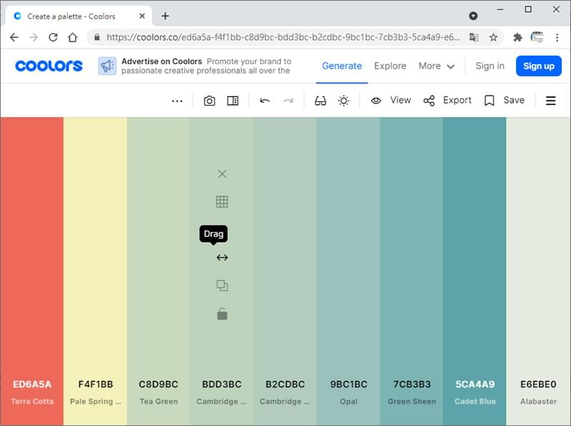Screen dimensions: 571x426
Task: Click the drag arrows icon on BDD3BC
Action: [222, 258]
